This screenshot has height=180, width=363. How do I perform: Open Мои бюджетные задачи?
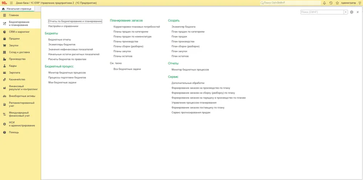coord(62,82)
